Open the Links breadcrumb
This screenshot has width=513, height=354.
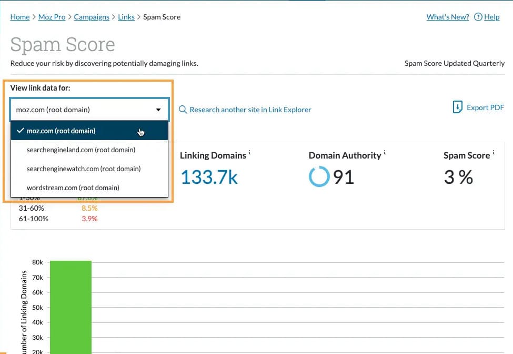pos(126,17)
